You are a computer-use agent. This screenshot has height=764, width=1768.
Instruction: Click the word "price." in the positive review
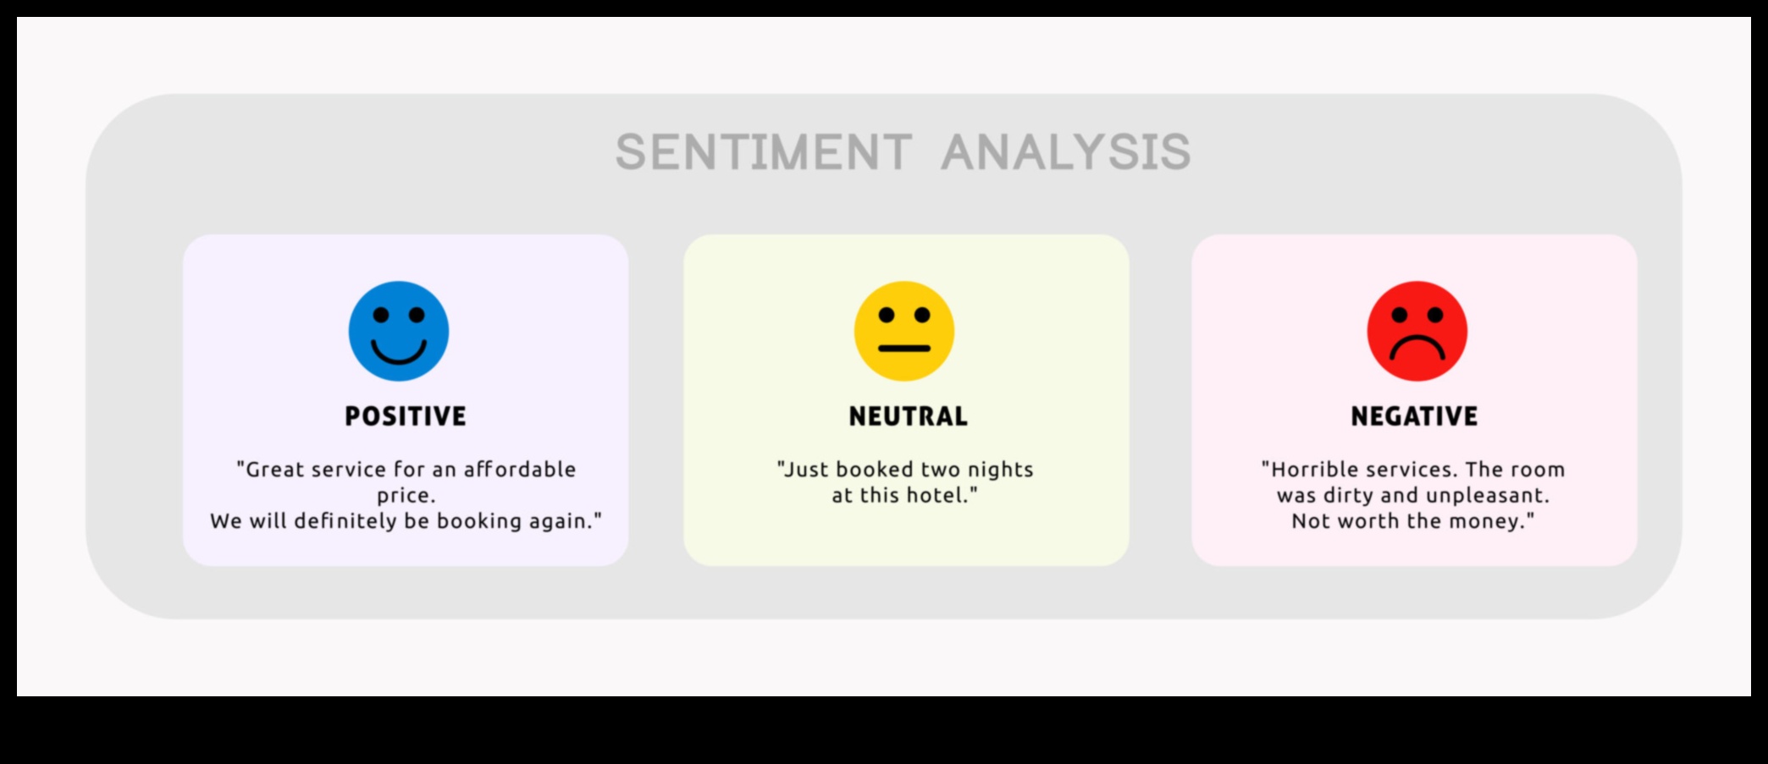click(406, 496)
